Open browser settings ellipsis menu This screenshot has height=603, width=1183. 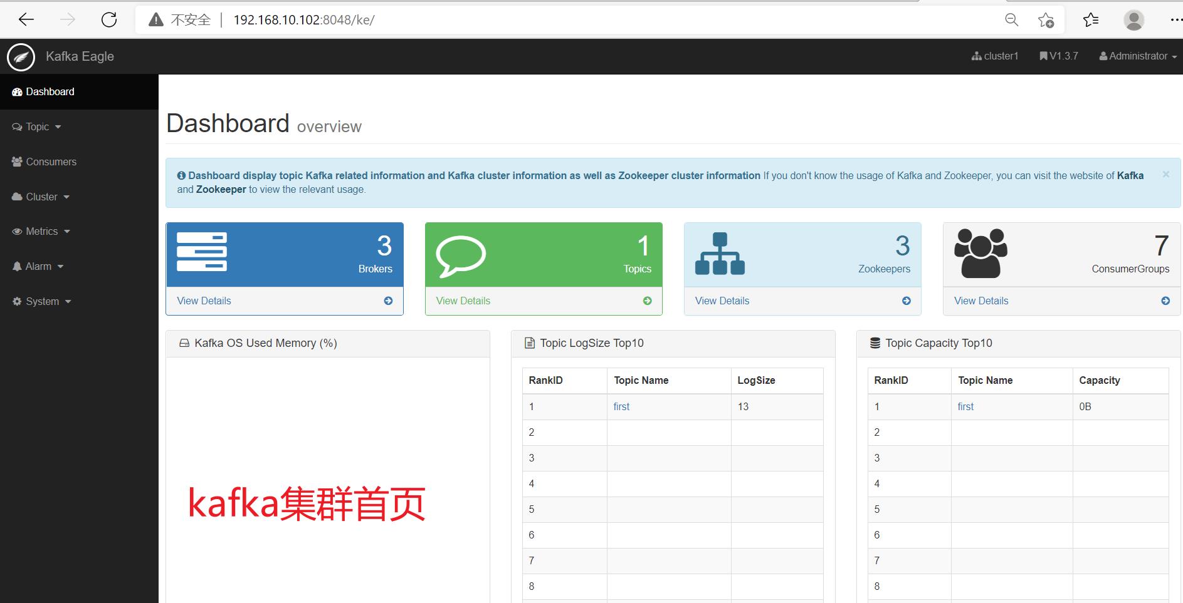[x=1176, y=20]
